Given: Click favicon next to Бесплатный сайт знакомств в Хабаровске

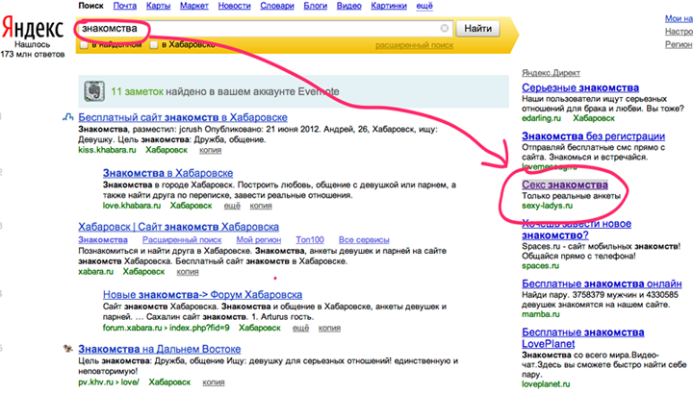Looking at the screenshot, I should click(x=67, y=117).
